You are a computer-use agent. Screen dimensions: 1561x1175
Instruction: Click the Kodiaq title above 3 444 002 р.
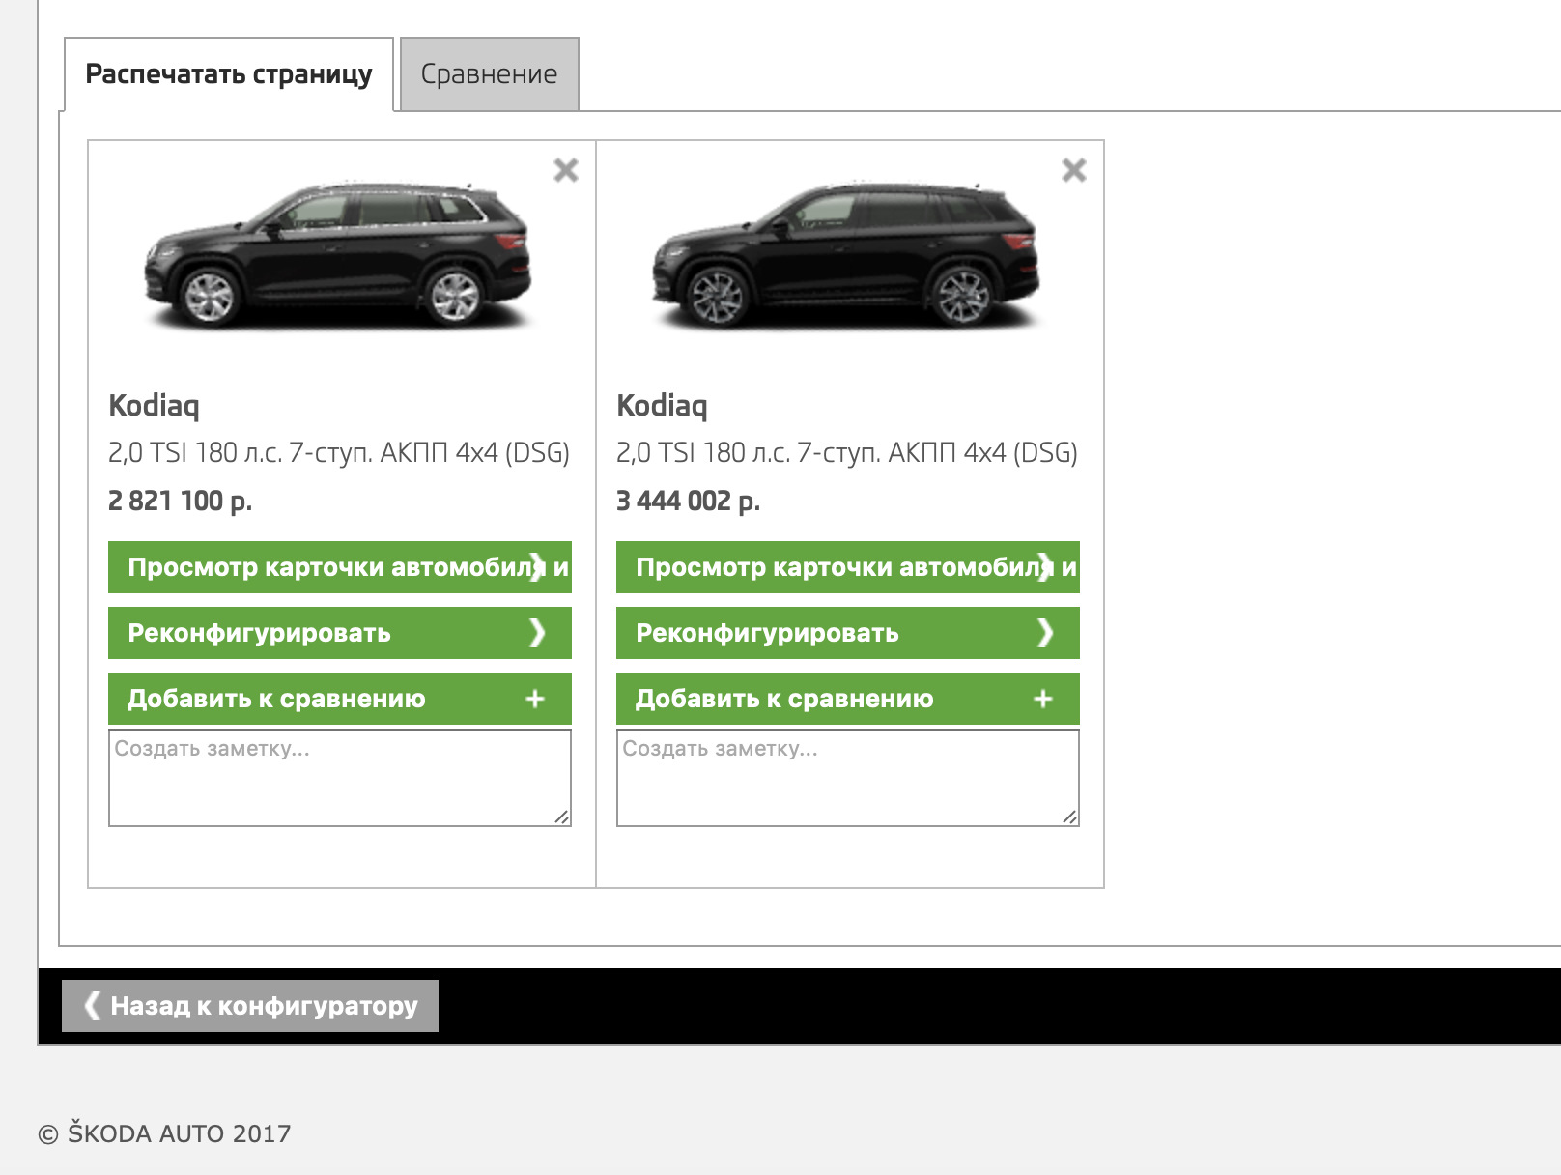(663, 406)
